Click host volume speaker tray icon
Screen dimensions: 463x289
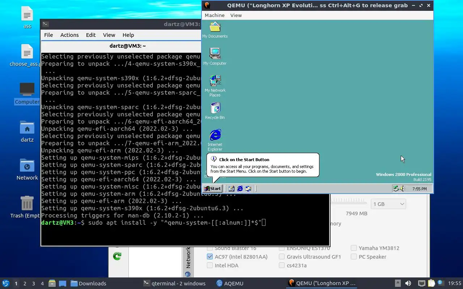pyautogui.click(x=408, y=284)
